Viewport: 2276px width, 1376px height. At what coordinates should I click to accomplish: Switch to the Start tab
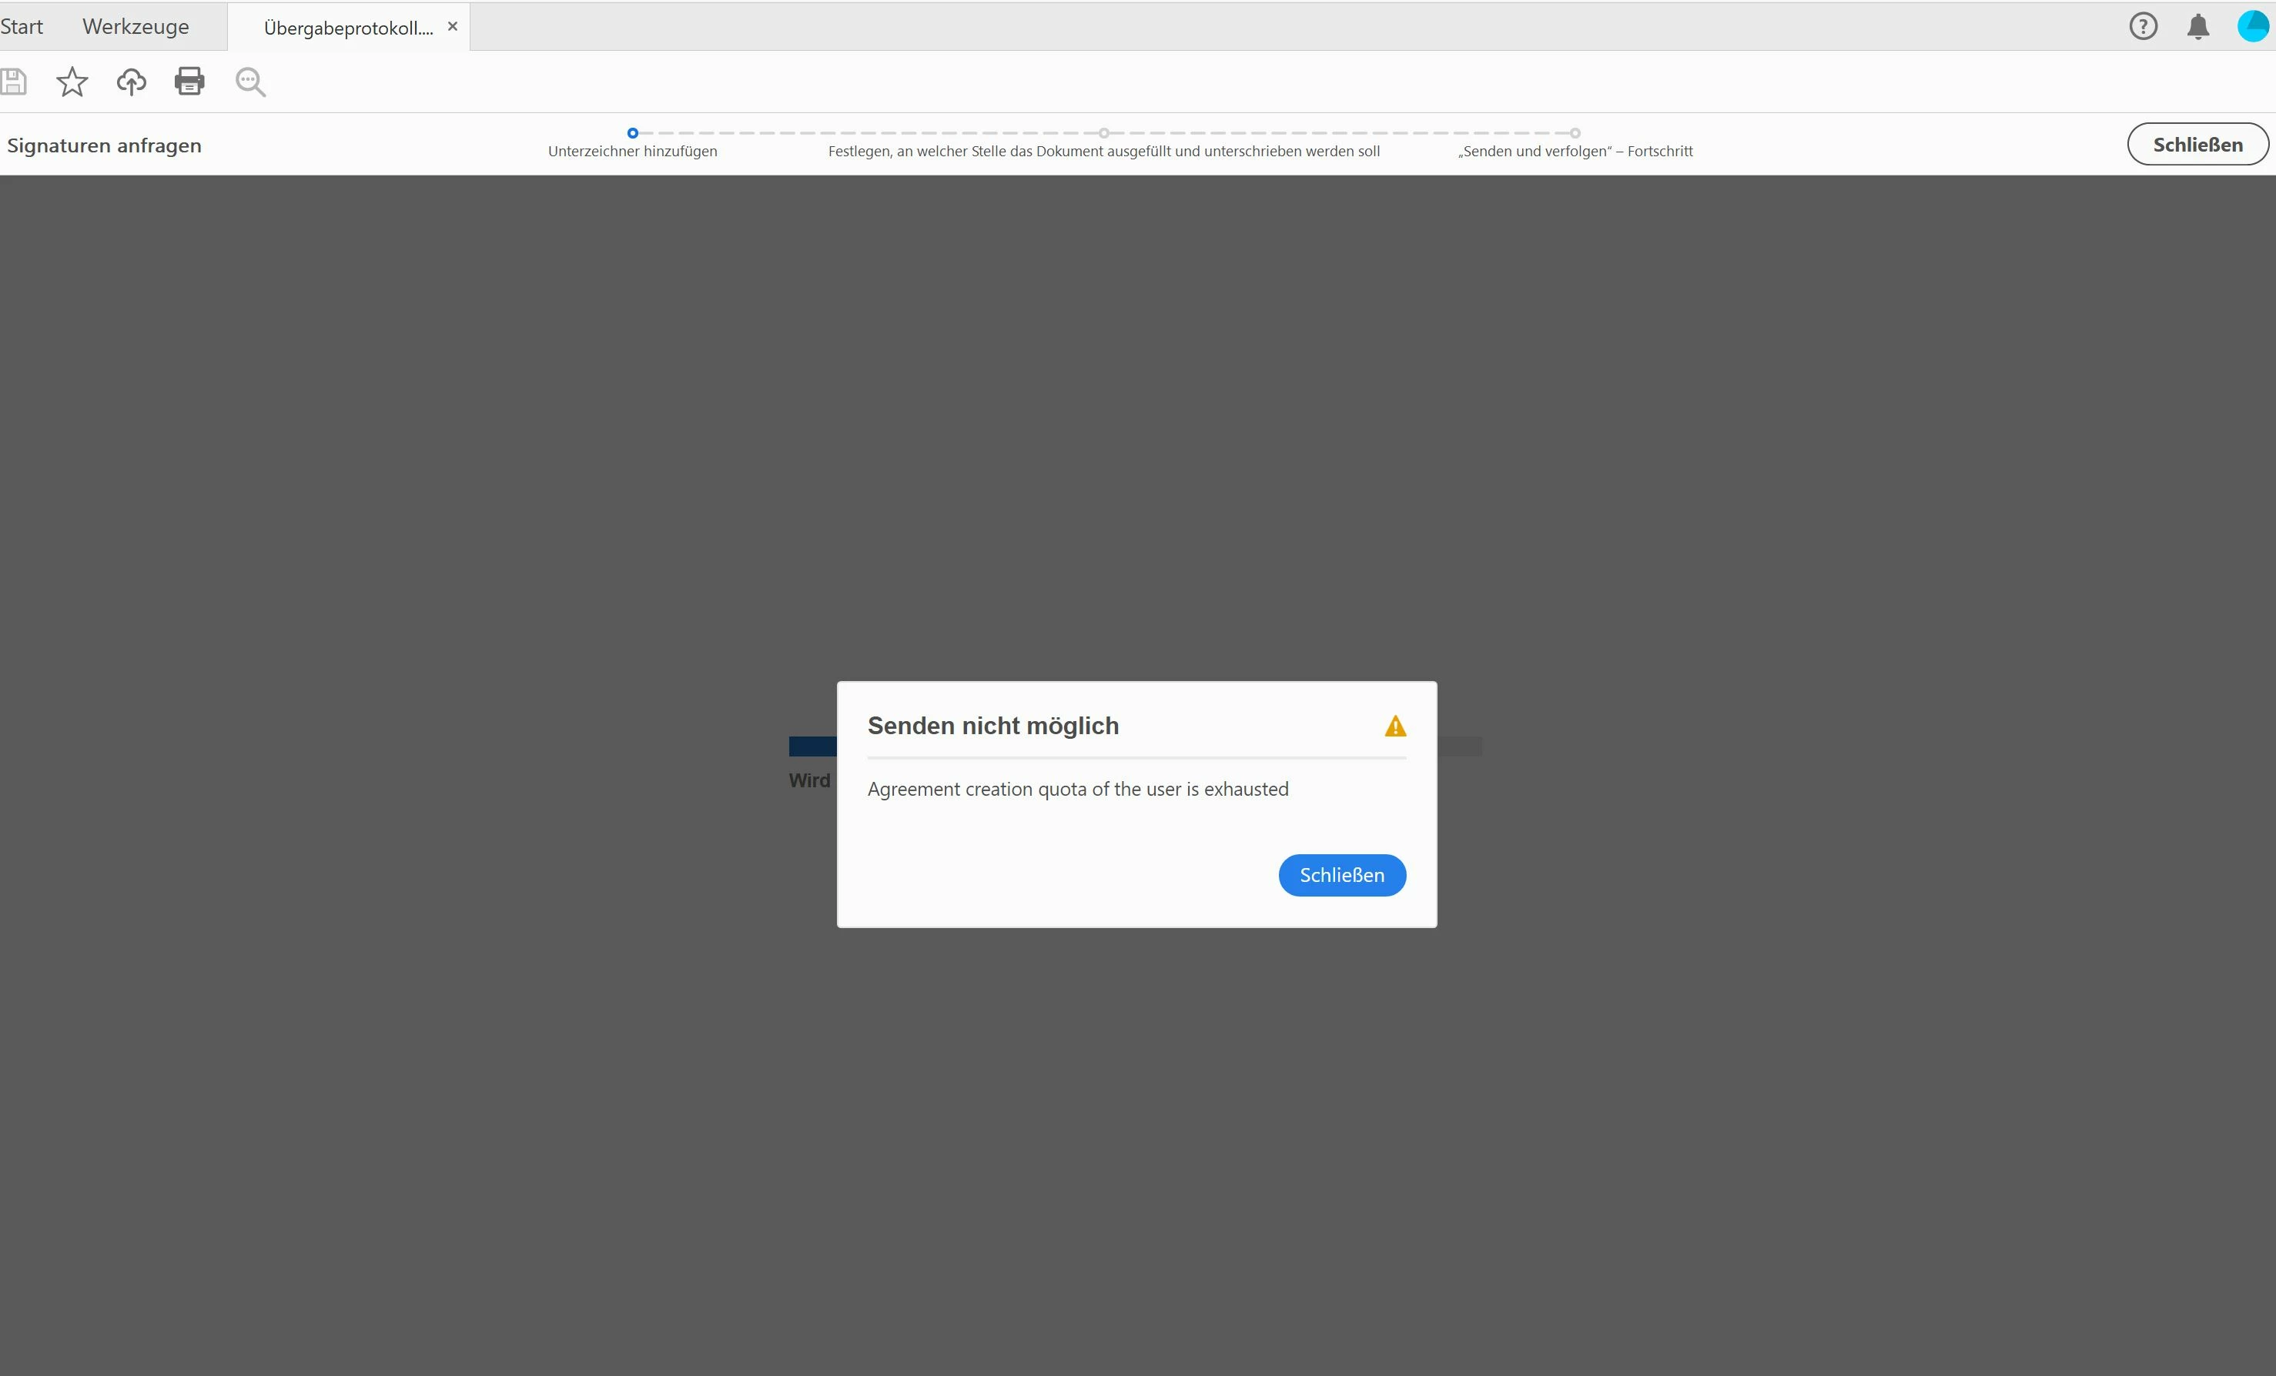point(22,27)
